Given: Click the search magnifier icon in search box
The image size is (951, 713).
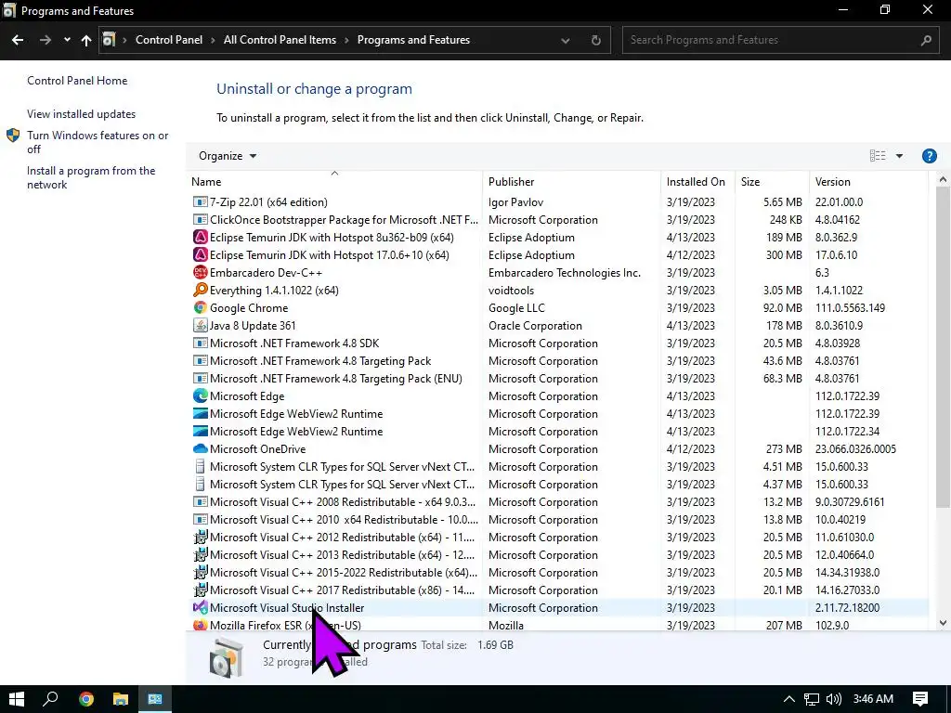Looking at the screenshot, I should point(926,40).
